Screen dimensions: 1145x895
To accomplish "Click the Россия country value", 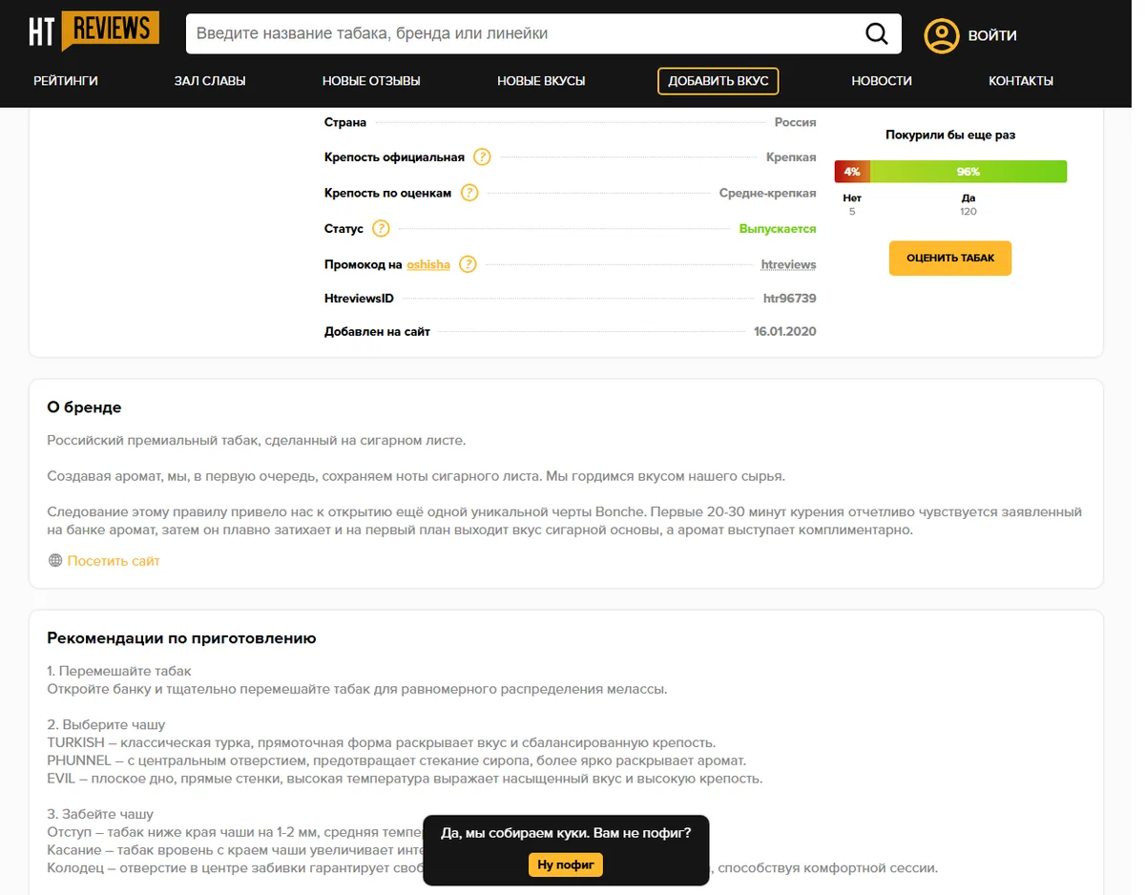I will click(x=796, y=122).
